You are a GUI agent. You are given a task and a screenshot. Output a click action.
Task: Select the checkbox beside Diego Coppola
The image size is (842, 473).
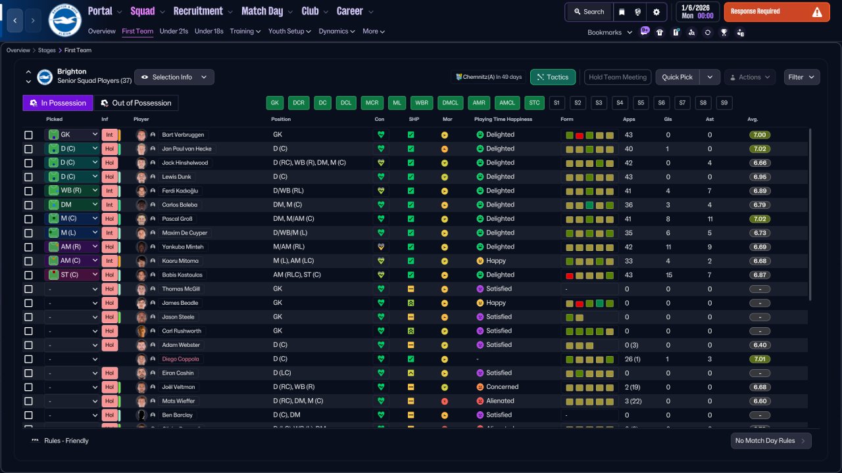[28, 359]
